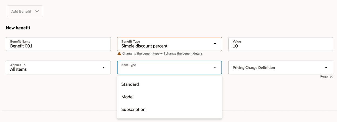Click the Pricing Charge Definition dropdown arrow
This screenshot has height=122, width=337.
pyautogui.click(x=326, y=68)
